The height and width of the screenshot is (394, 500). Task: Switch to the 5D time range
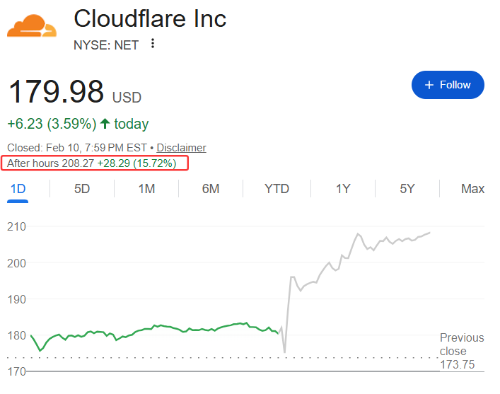pyautogui.click(x=82, y=189)
